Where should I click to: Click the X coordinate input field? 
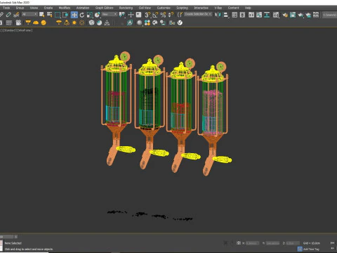(253, 243)
